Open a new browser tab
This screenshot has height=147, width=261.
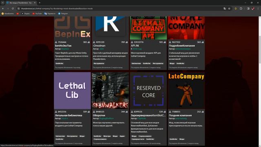40,3
